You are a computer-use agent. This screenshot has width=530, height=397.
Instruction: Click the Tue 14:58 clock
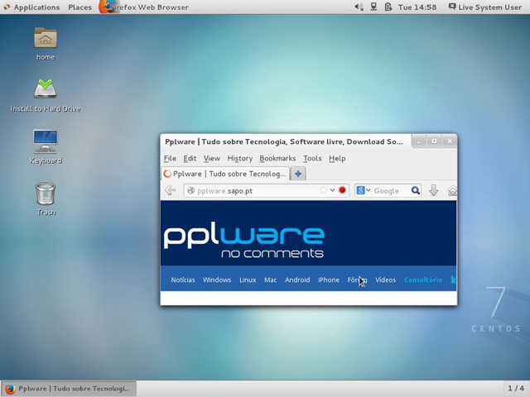tap(417, 7)
